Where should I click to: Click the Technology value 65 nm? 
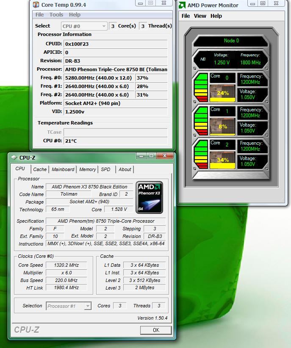[58, 209]
